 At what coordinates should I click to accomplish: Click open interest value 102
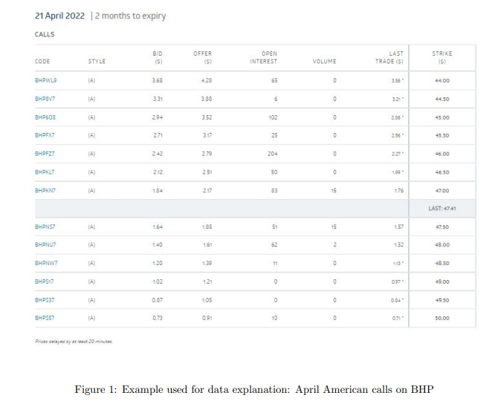pos(273,117)
